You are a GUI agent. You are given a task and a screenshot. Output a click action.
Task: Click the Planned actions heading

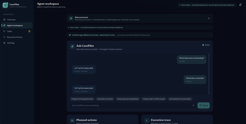86,120
